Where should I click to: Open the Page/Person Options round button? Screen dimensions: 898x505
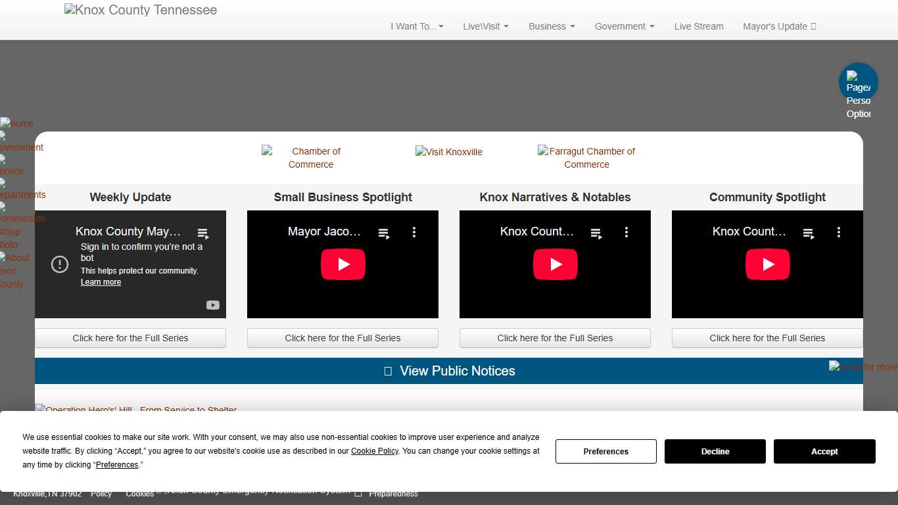[858, 83]
